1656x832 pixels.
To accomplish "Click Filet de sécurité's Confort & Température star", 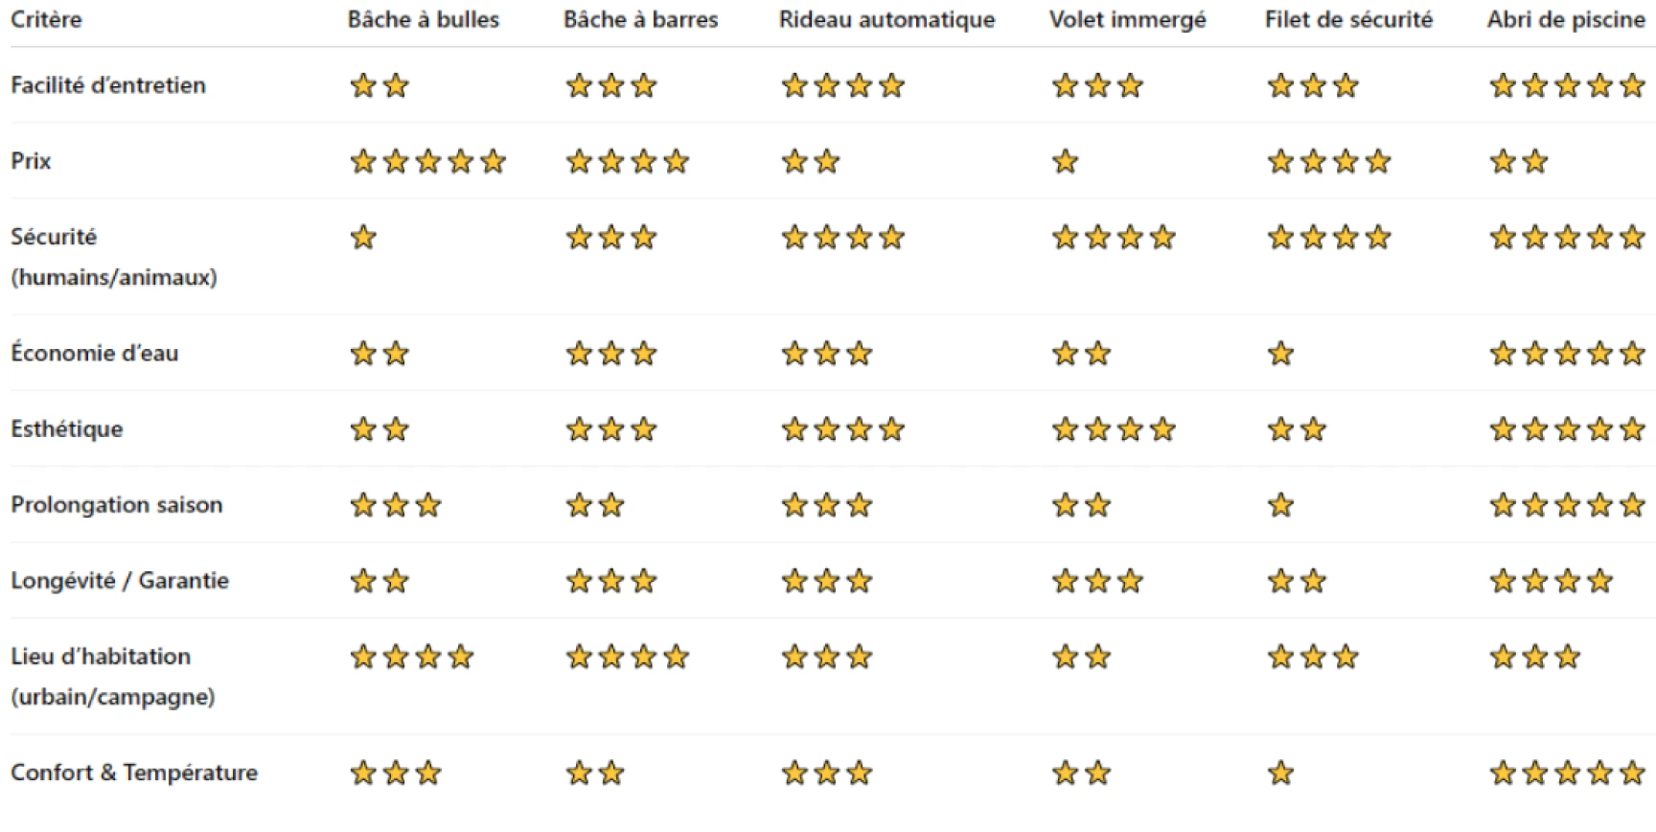I will [1280, 773].
